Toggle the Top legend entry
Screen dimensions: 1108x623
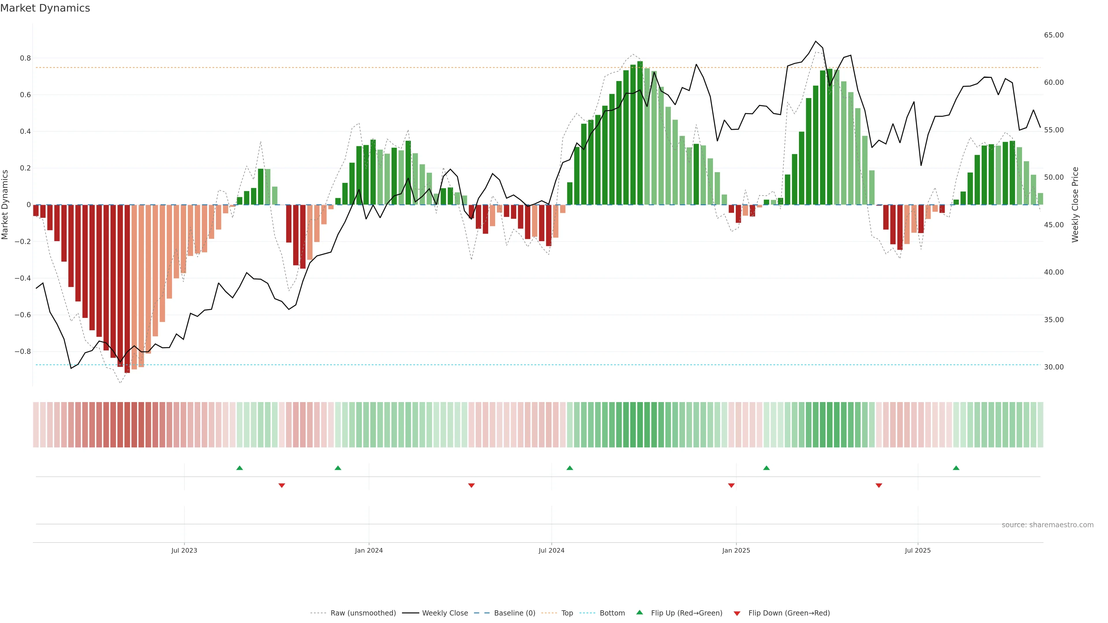[567, 613]
